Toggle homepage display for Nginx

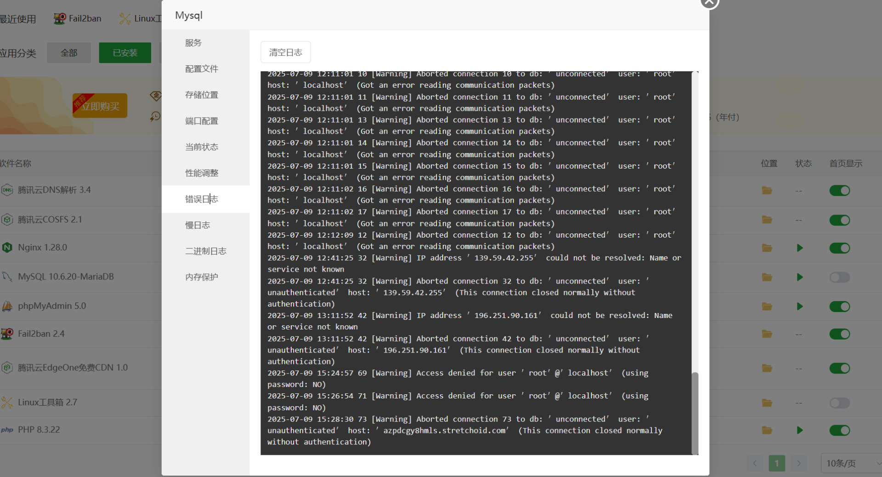coord(840,248)
